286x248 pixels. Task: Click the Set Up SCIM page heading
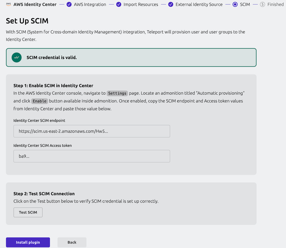tap(27, 21)
